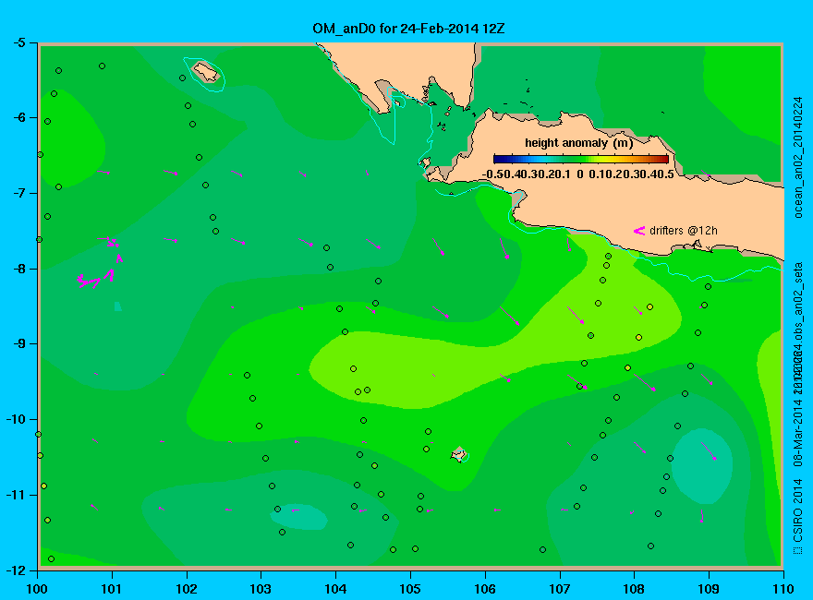Click the magenta drifter track cluster near 100.7E, 8.1S
This screenshot has width=813, height=600.
96,278
